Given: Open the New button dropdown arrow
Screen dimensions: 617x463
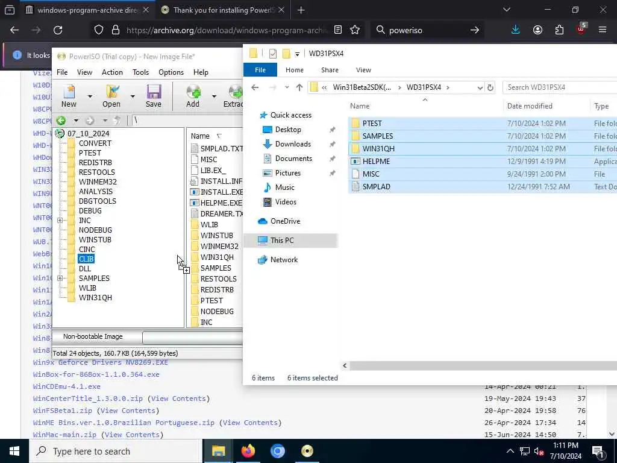Looking at the screenshot, I should tap(90, 96).
